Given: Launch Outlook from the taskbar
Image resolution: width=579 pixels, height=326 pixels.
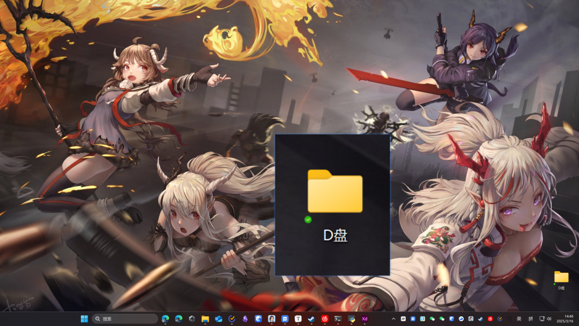Looking at the screenshot, I should [x=218, y=318].
